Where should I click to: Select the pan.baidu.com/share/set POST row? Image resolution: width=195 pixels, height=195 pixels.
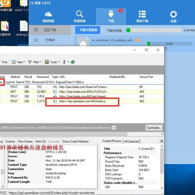tap(82, 87)
